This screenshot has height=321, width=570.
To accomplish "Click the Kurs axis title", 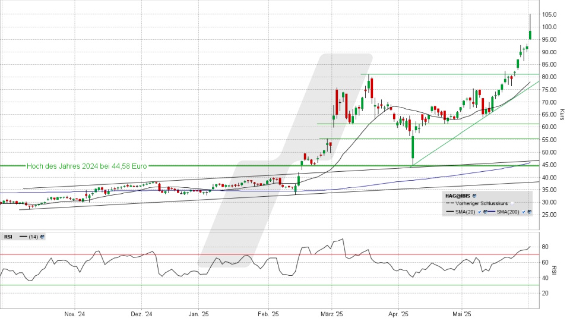I will 562,115.
